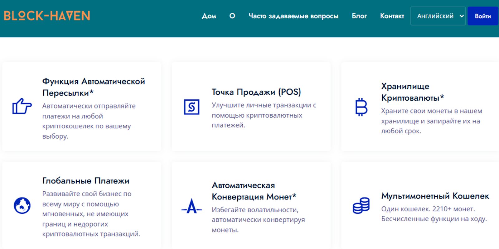Click text 'Храните свои монеты в нашем'
Viewport: 499px width, 249px height.
432,111
